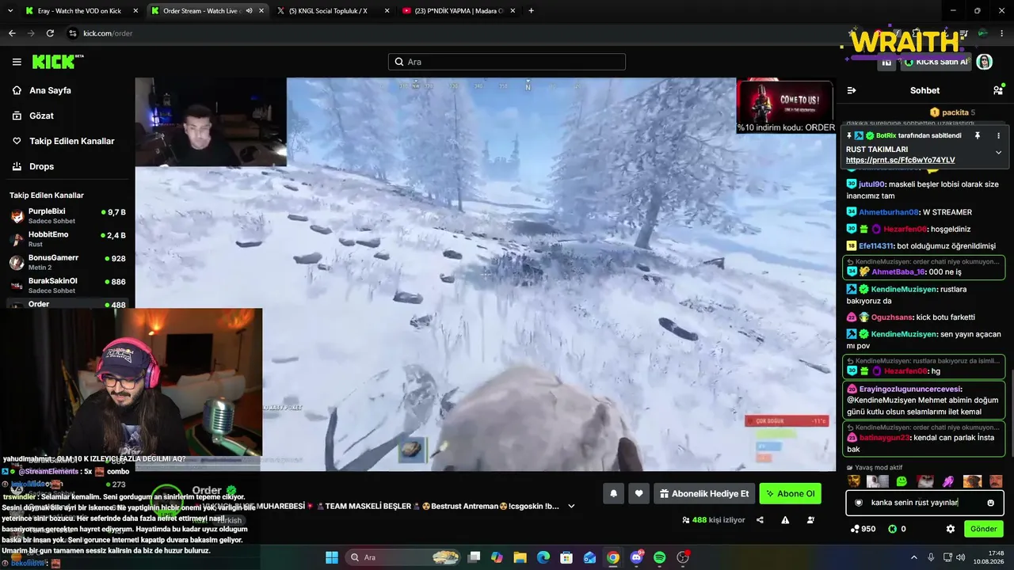
Task: Open the Kick hamburger sidebar menu
Action: pyautogui.click(x=17, y=62)
